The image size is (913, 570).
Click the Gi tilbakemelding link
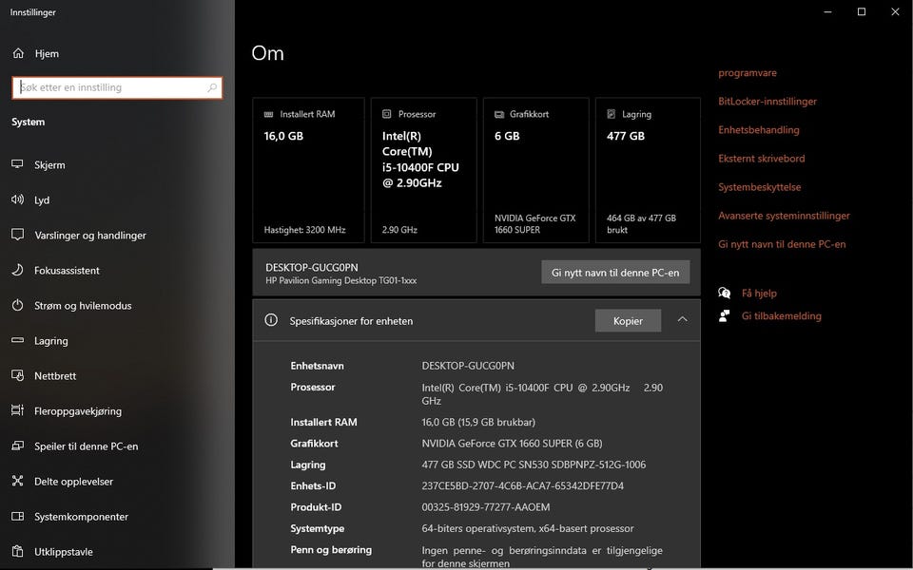coord(782,315)
